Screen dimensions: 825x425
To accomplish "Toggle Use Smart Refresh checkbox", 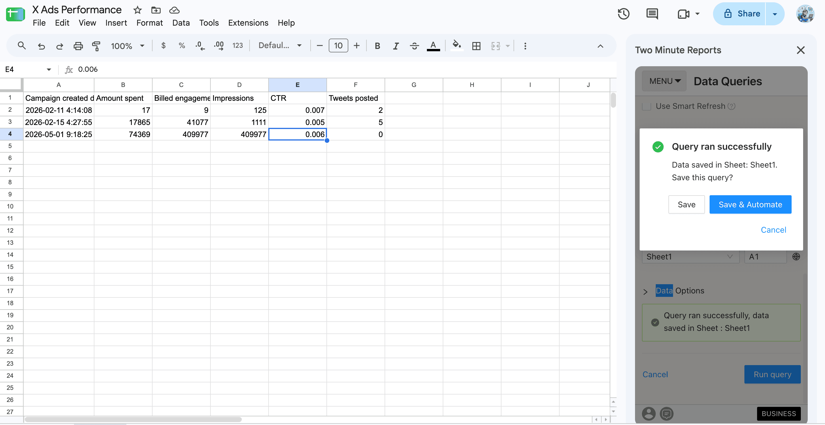I will click(x=646, y=106).
